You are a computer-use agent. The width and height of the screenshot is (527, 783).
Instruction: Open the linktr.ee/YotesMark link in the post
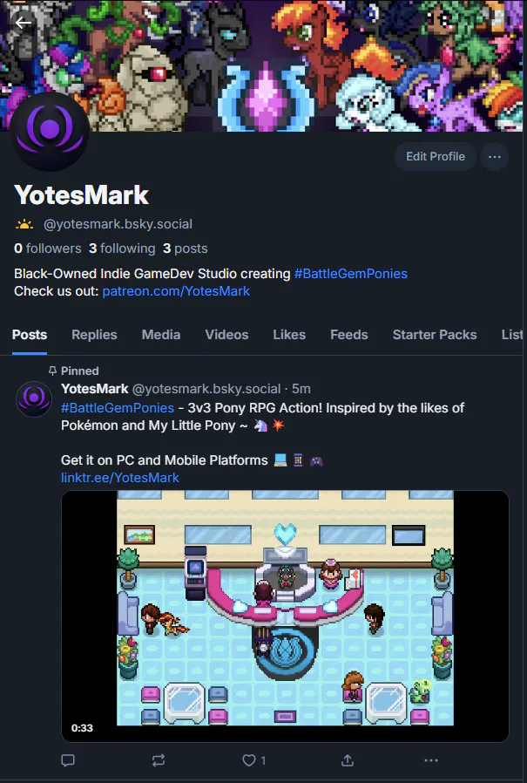coord(120,478)
